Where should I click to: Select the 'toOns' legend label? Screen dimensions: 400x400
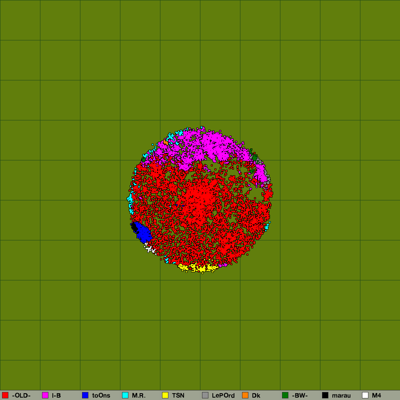(101, 396)
